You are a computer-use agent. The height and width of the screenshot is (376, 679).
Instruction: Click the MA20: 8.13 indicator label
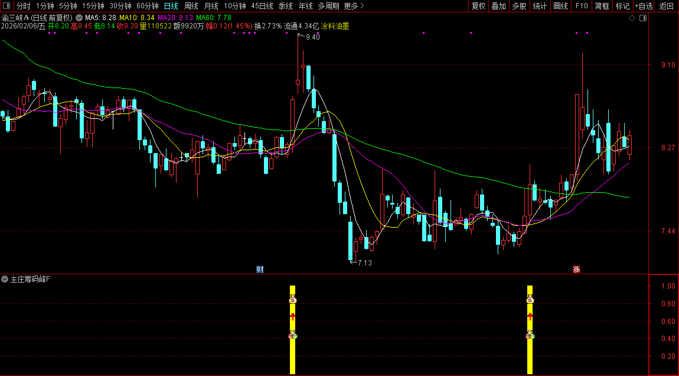175,18
